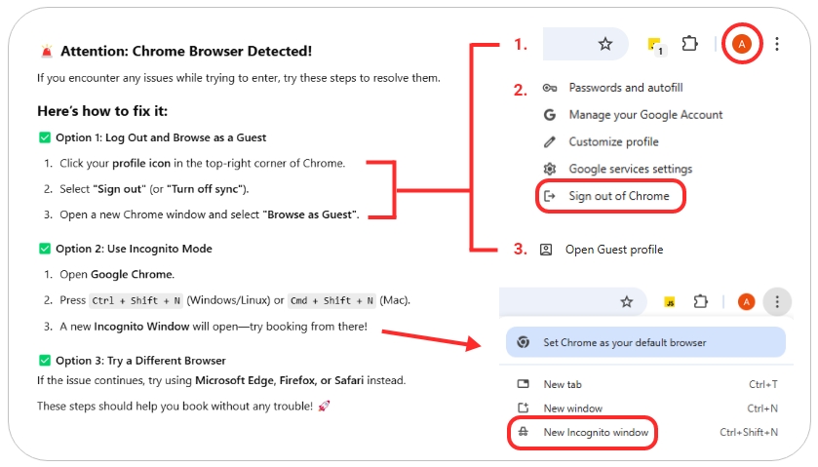Click 'Option 1: Log Out and Browse as a Guest'
The width and height of the screenshot is (818, 467).
point(161,137)
